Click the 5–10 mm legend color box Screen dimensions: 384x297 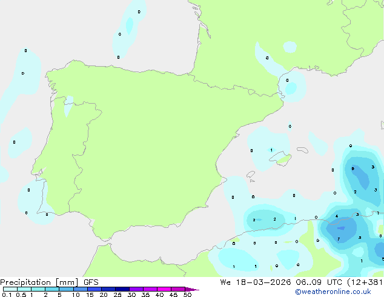click(x=66, y=289)
